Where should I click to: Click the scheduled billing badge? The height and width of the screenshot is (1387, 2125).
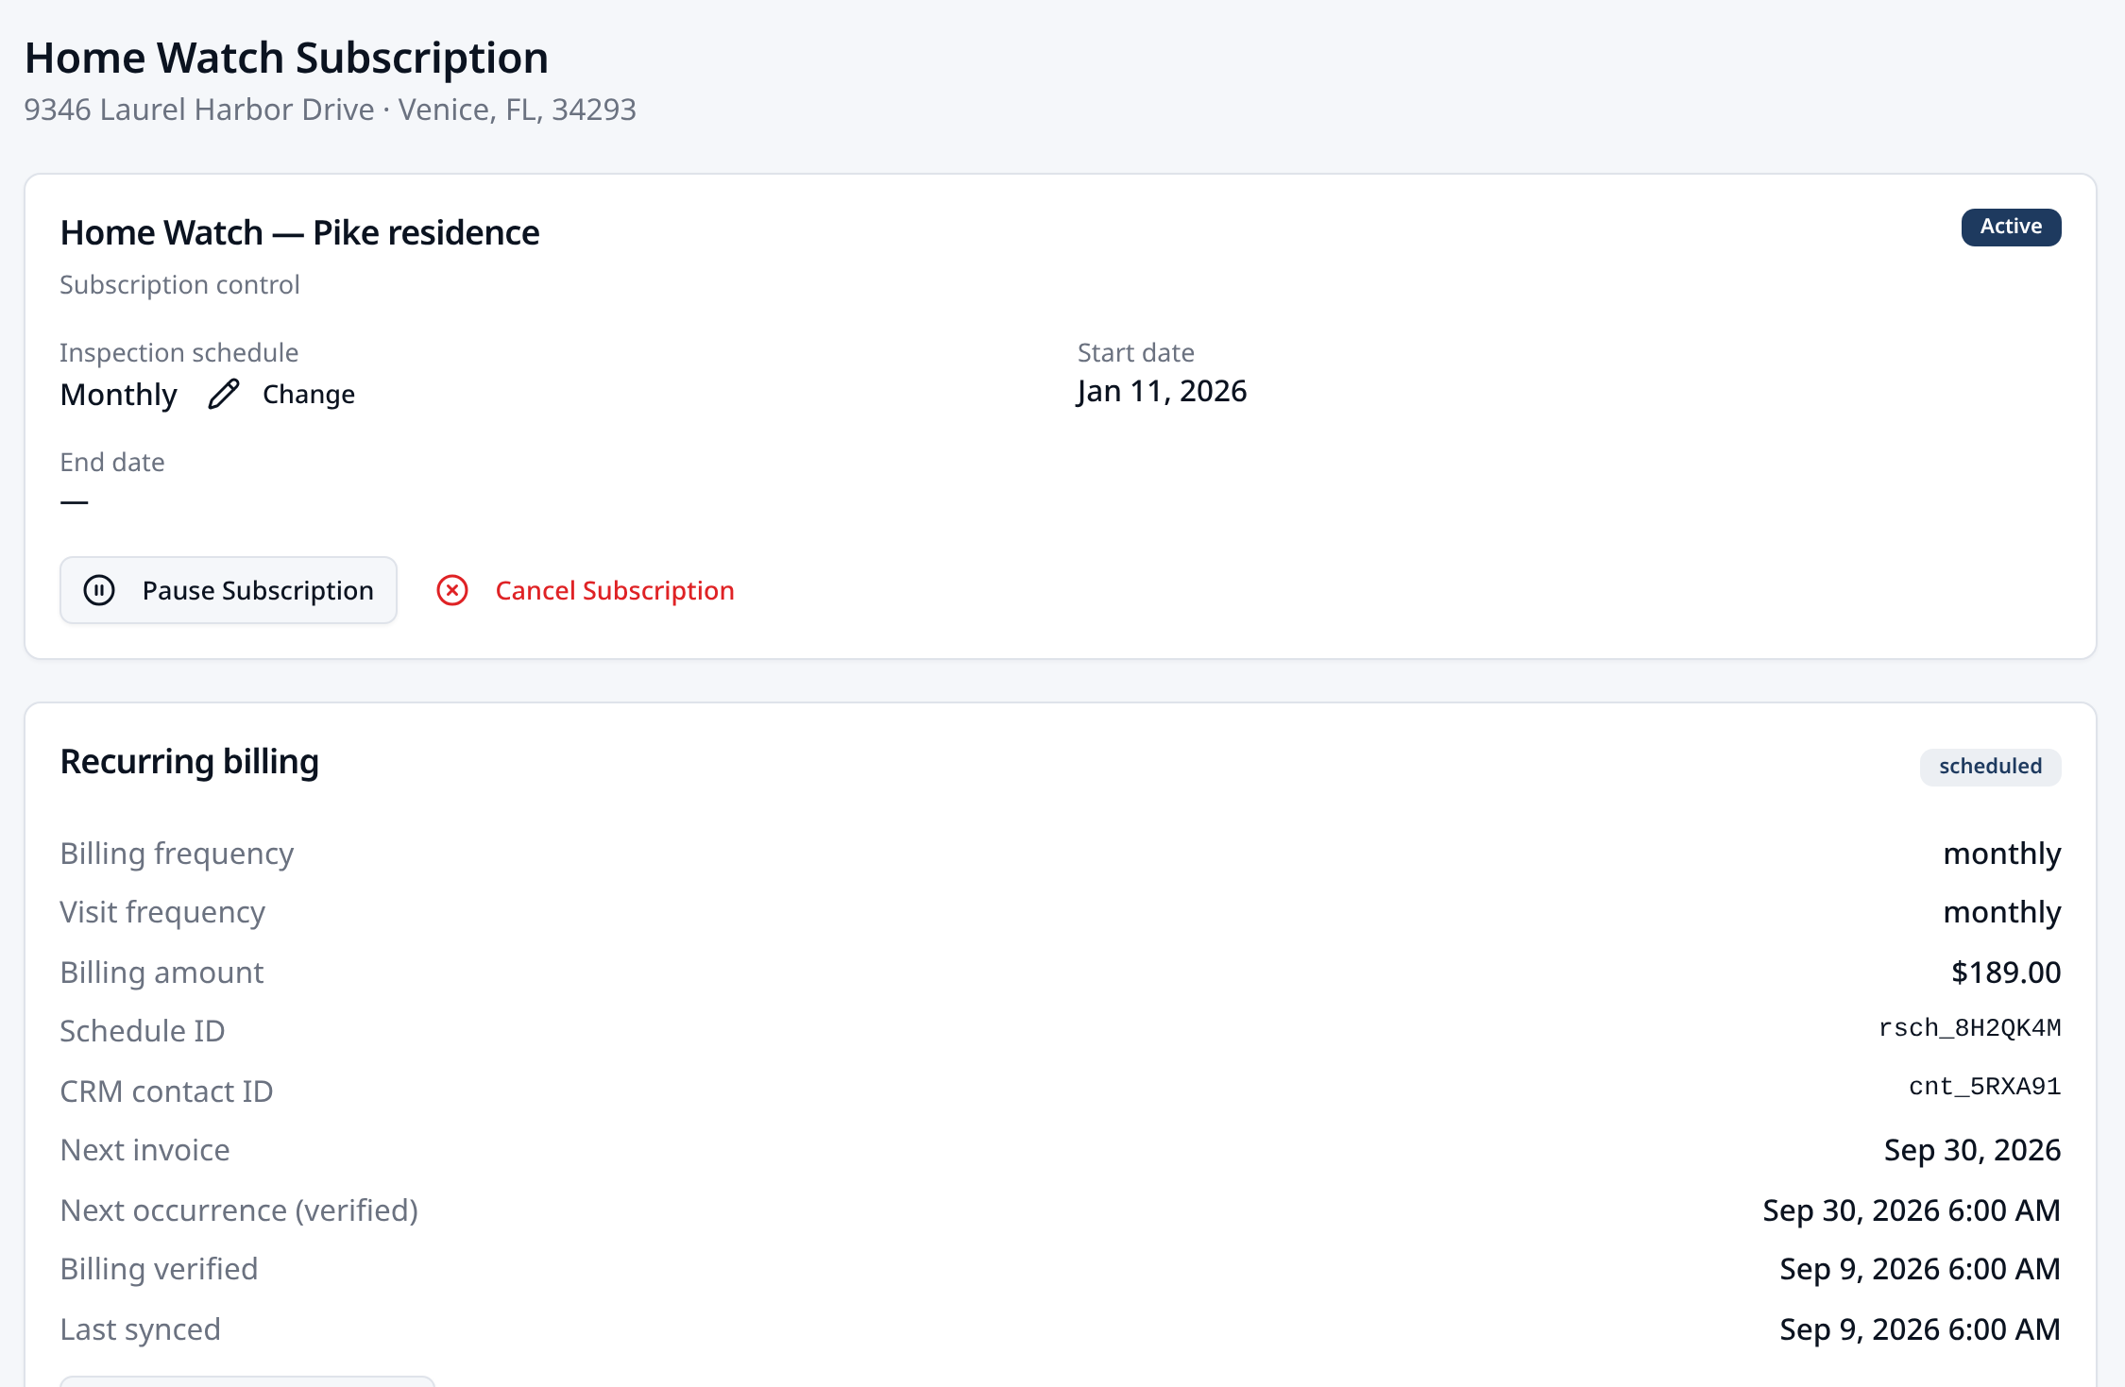pos(1990,766)
